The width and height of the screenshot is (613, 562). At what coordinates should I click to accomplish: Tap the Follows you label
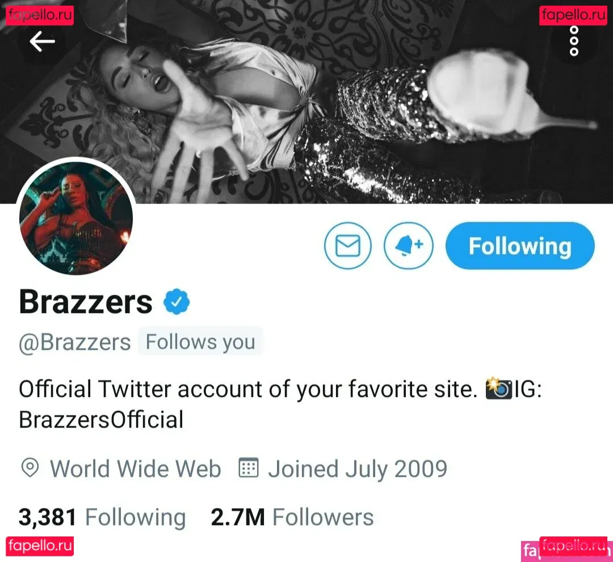200,342
